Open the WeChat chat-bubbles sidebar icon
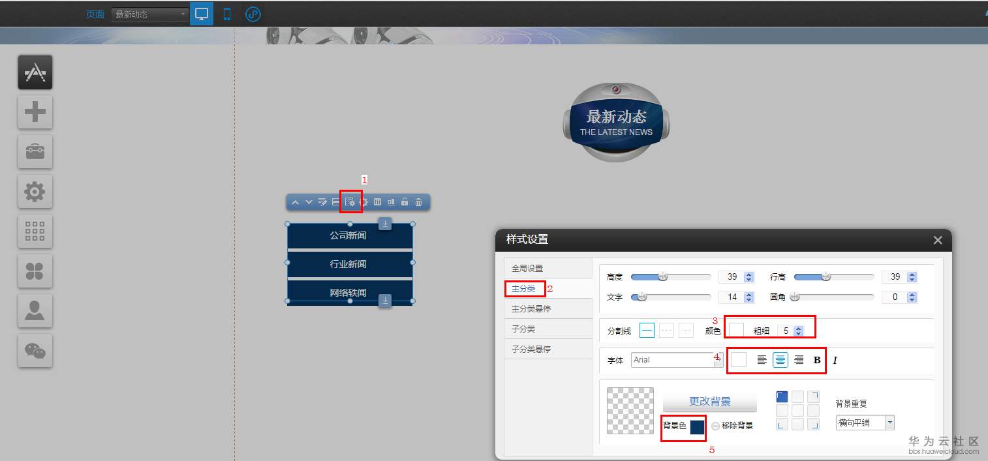Screen dimensions: 988x461 (x=35, y=351)
